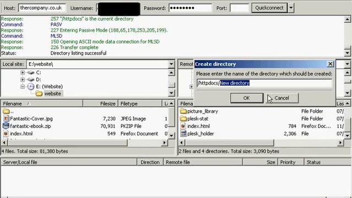The width and height of the screenshot is (352, 198).
Task: Select the D: drive icon
Action: (x=31, y=79)
